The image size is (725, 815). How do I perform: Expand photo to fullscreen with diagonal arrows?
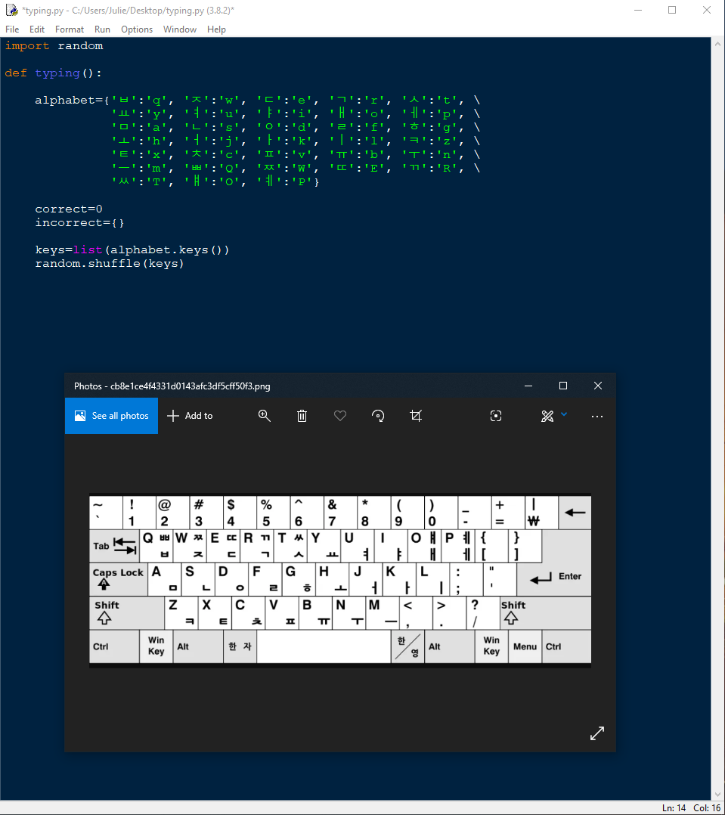pos(597,733)
